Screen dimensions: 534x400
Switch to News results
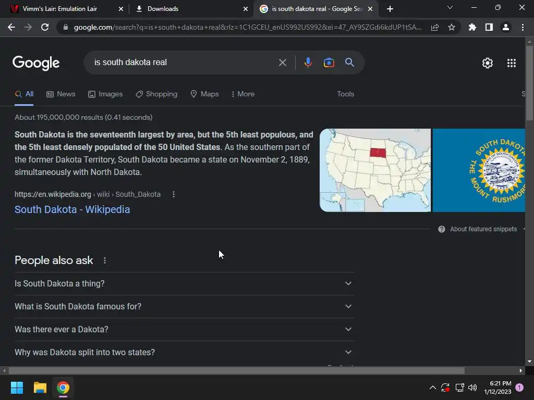click(x=61, y=94)
